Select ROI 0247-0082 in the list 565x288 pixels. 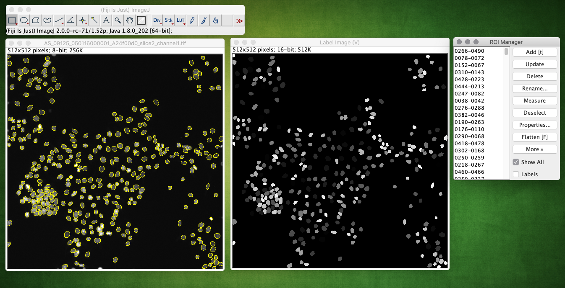479,94
